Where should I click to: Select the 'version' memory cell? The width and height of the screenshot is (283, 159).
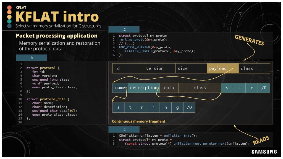pos(160,68)
